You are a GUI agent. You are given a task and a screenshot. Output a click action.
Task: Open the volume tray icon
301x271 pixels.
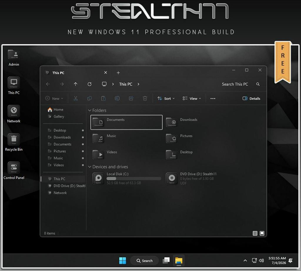point(261,261)
